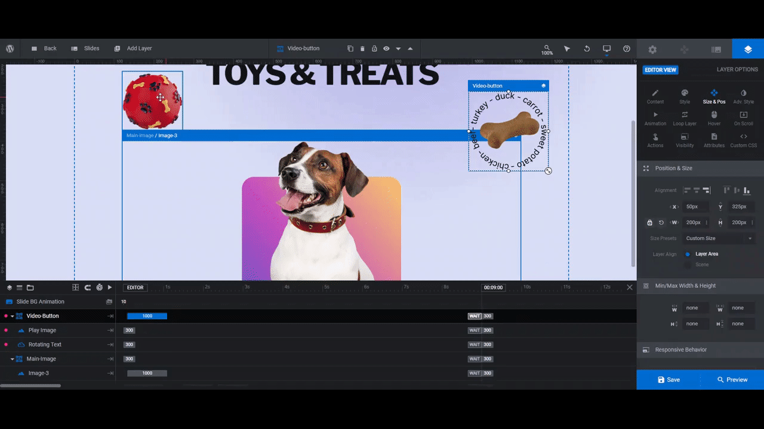Click the timeline stopwatch icon
Viewport: 764px width, 429px height.
point(99,287)
